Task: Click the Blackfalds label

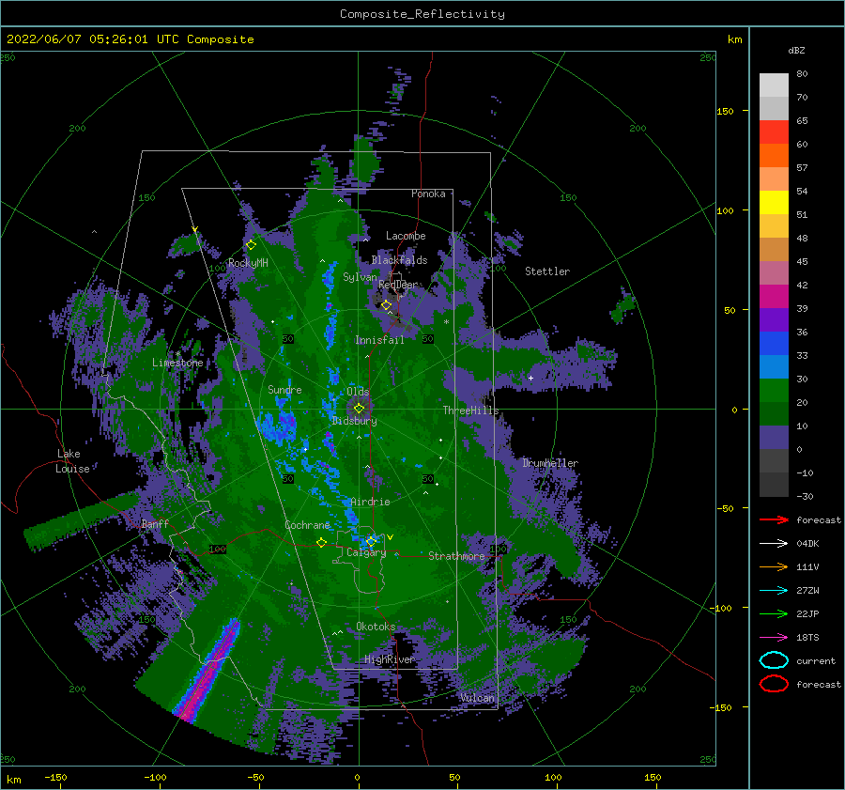Action: coord(399,260)
